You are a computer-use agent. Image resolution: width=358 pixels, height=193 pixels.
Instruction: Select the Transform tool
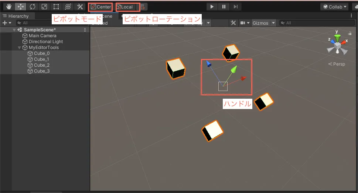pos(68,7)
